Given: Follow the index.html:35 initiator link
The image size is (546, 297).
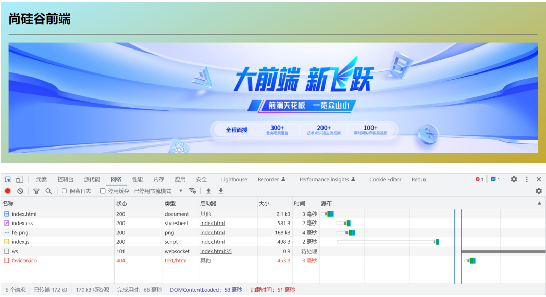Looking at the screenshot, I should (215, 251).
